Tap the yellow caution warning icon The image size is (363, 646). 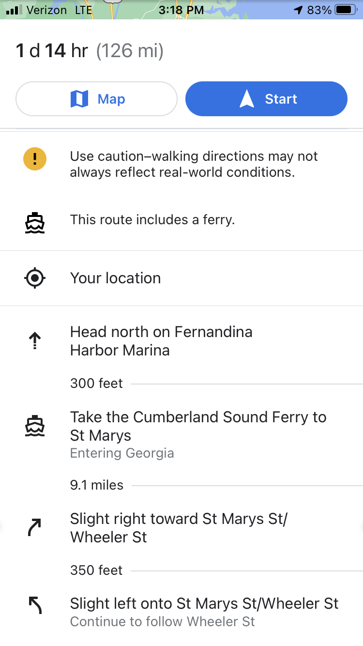pyautogui.click(x=35, y=158)
